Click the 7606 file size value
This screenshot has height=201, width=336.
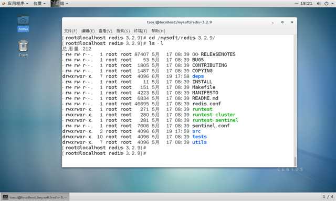(x=143, y=126)
